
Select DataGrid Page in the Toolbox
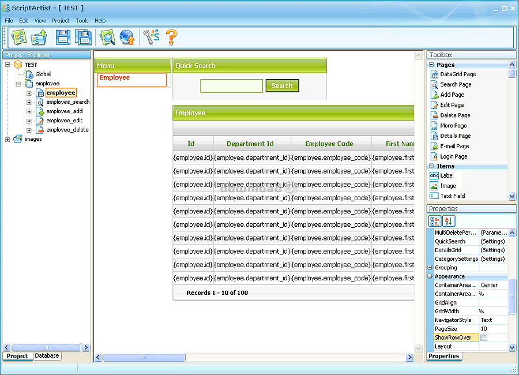(x=458, y=74)
